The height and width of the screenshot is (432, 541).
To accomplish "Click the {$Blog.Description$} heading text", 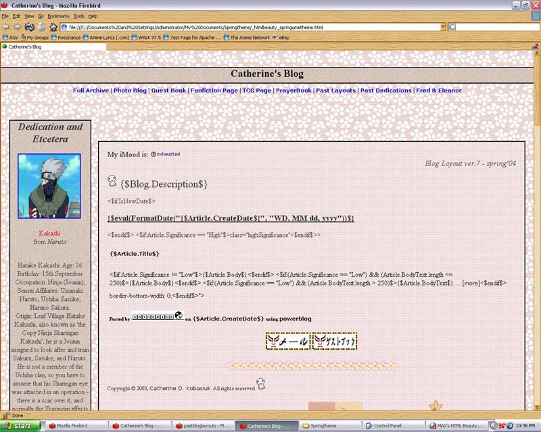I will click(164, 184).
